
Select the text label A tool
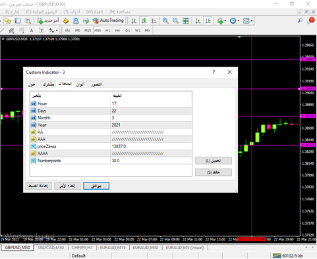(x=32, y=30)
